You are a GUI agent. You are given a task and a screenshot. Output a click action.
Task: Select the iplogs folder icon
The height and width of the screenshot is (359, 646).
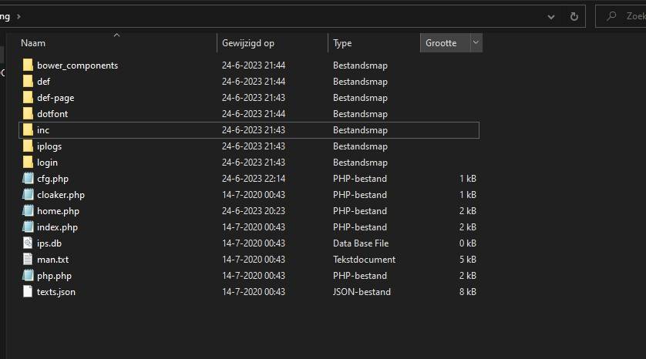pos(29,146)
